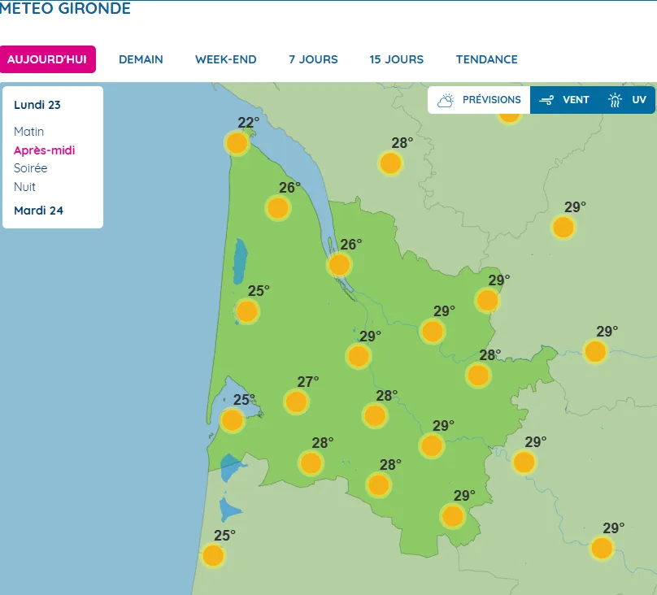Click the 28° sun north of the estuary
Viewport: 657px width, 595px height.
click(x=390, y=163)
